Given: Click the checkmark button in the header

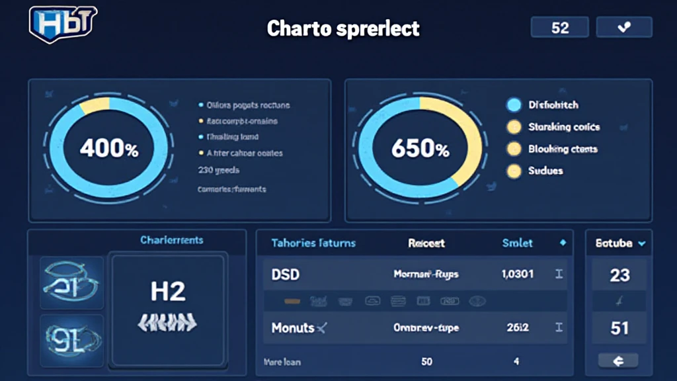Looking at the screenshot, I should click(x=623, y=27).
